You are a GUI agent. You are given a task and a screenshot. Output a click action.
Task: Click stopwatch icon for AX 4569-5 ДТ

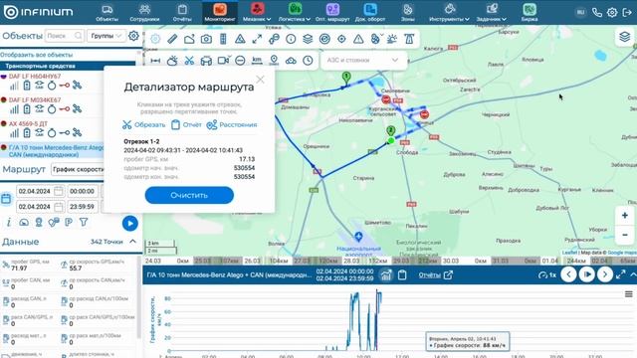point(52,132)
